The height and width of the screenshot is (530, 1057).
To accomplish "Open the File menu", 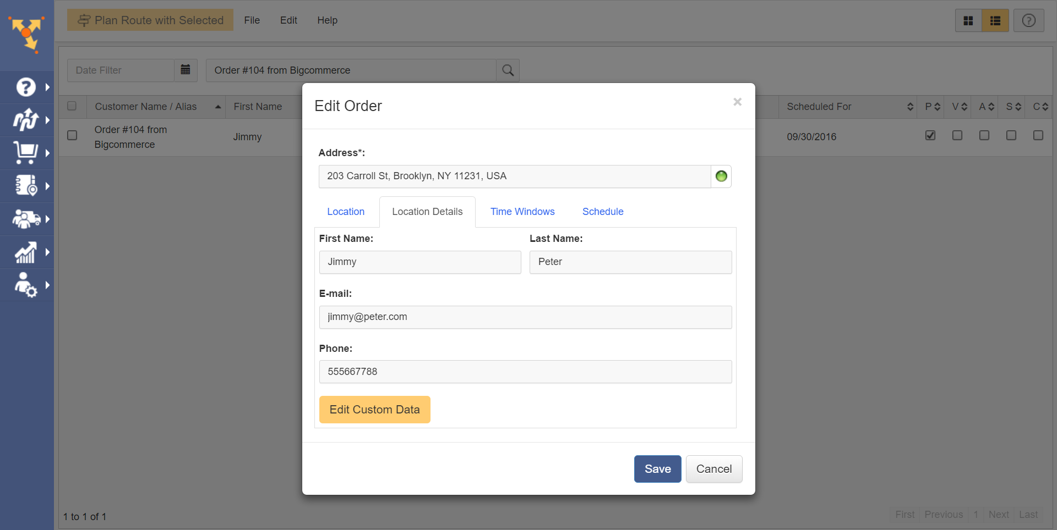I will [252, 20].
